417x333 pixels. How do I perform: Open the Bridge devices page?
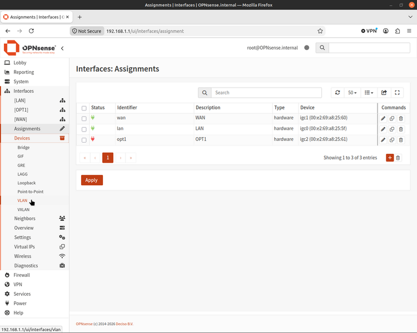point(23,148)
